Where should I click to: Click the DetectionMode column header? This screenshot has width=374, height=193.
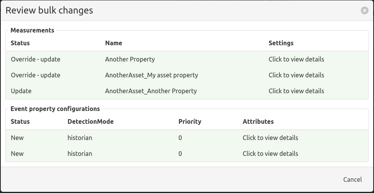[90, 122]
